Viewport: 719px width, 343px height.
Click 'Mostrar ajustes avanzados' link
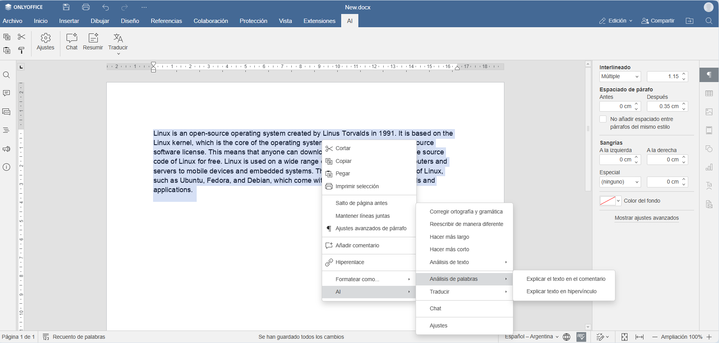click(x=647, y=218)
